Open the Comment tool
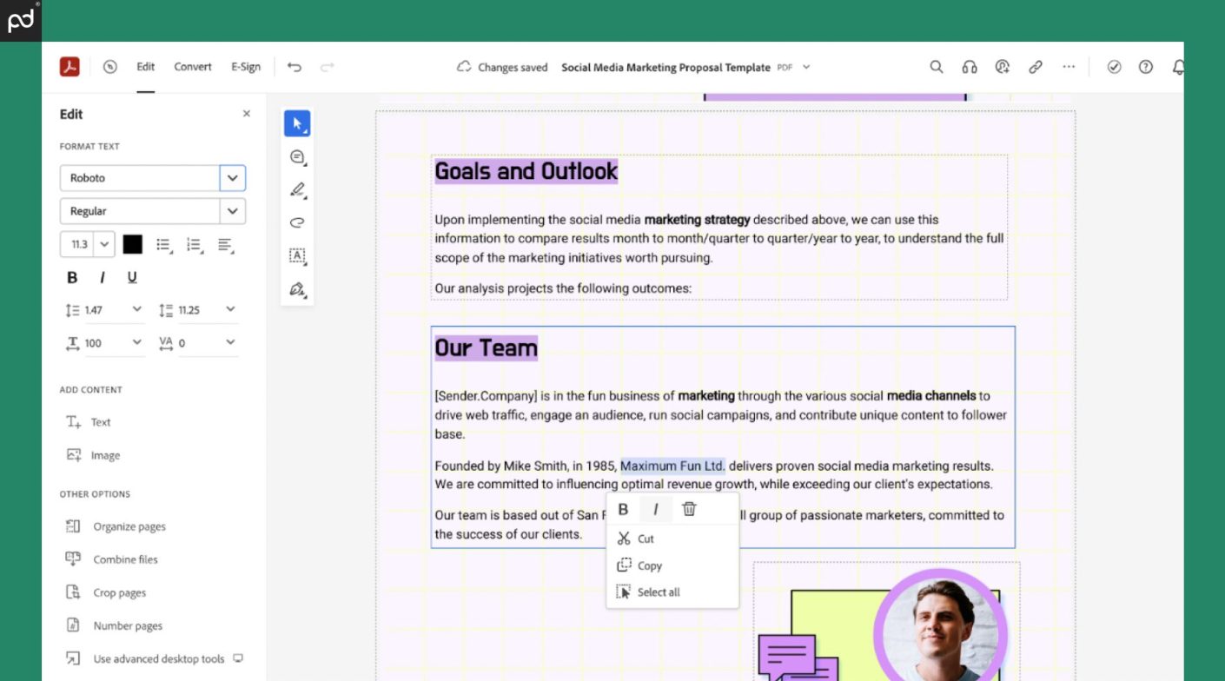 (x=296, y=156)
